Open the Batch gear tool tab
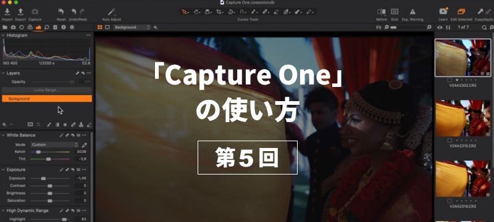 tap(72, 27)
